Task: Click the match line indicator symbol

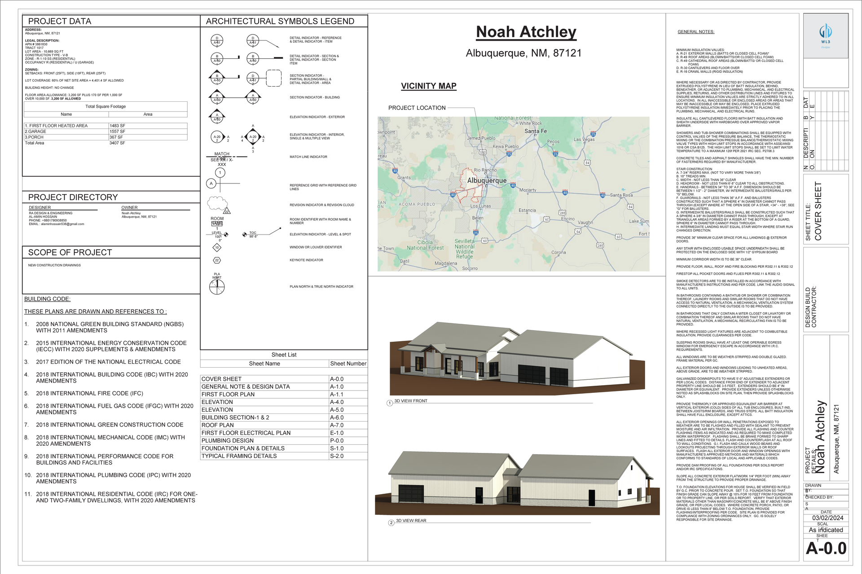Action: [226, 157]
